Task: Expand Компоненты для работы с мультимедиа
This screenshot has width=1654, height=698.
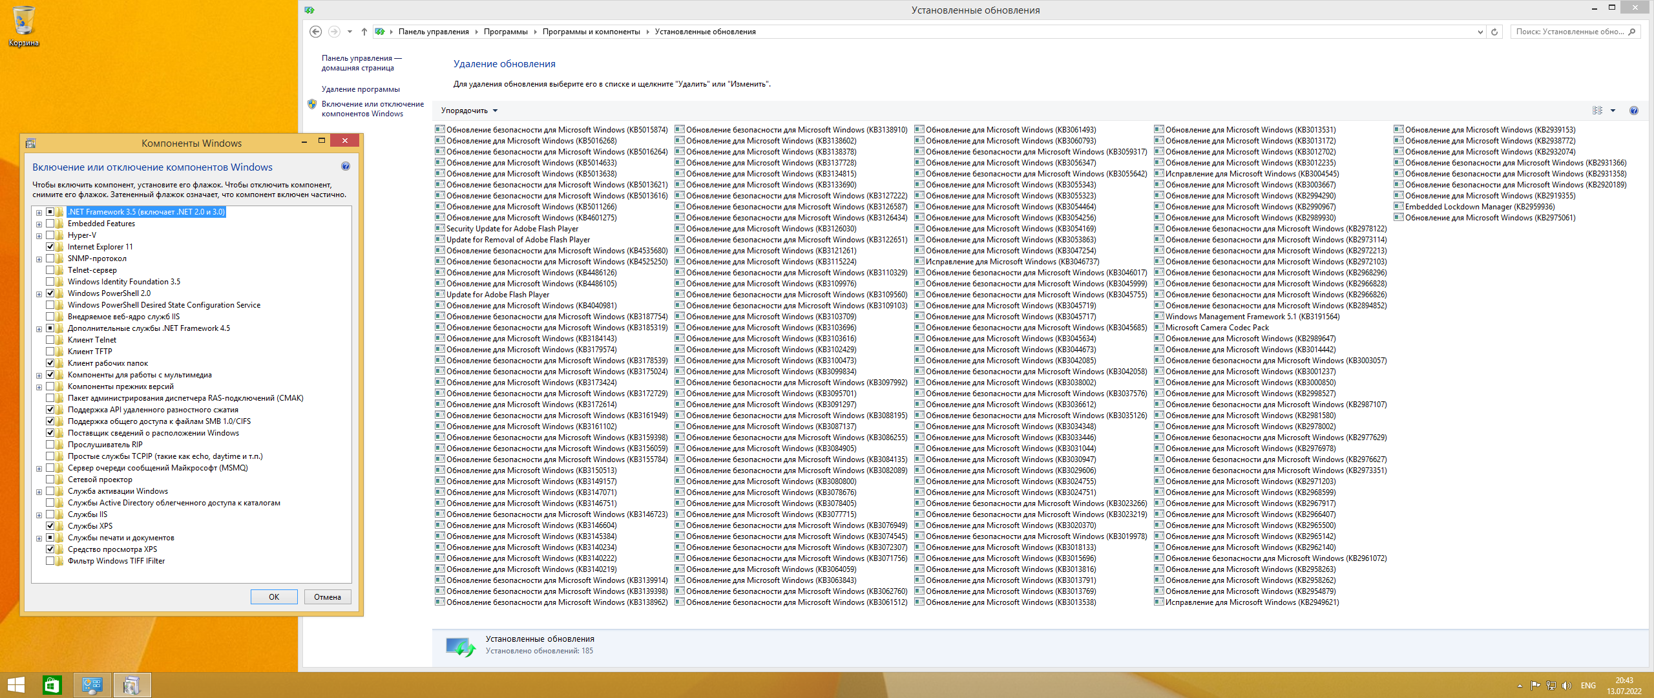Action: click(x=39, y=375)
